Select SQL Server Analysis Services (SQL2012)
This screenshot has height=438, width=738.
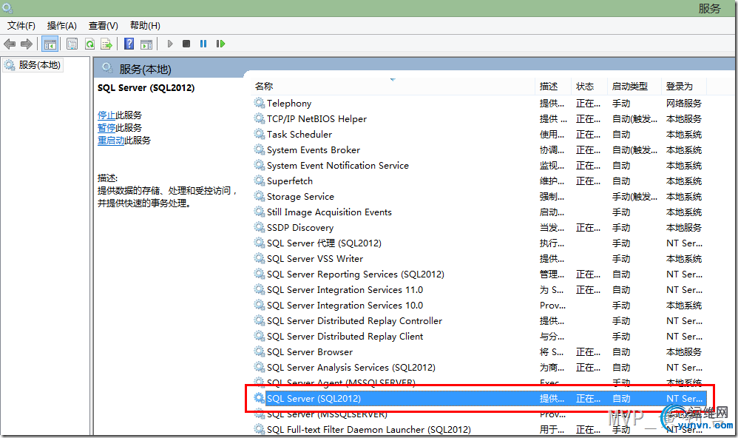tap(479, 368)
